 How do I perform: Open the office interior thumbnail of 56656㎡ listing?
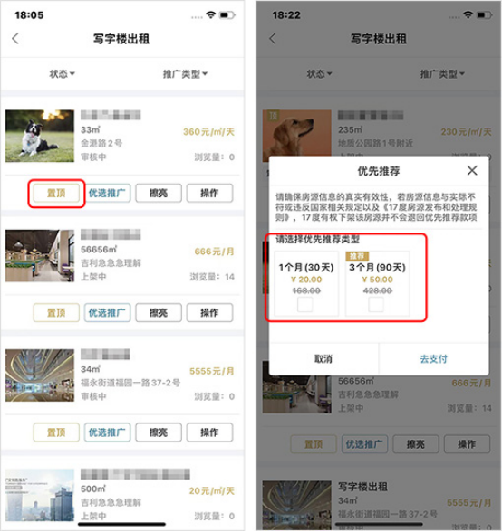click(x=40, y=255)
